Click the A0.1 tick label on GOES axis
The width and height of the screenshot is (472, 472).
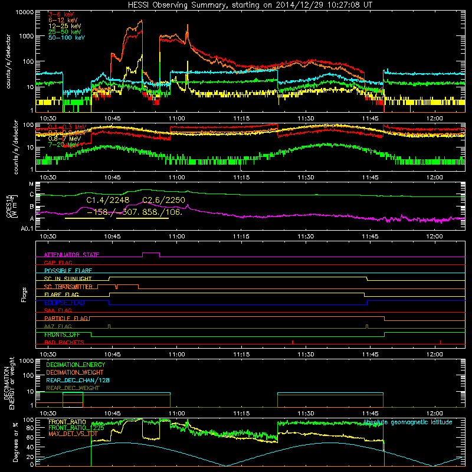point(27,229)
